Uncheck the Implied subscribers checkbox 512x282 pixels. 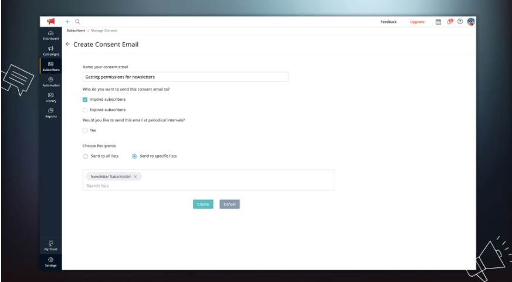(x=85, y=100)
